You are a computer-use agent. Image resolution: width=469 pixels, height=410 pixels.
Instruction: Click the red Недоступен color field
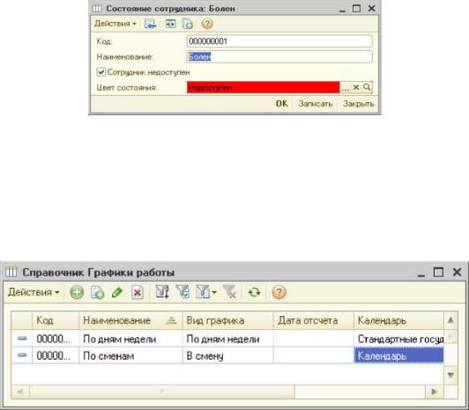pyautogui.click(x=264, y=87)
